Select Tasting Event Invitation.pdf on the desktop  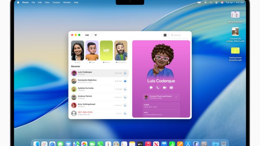235,54
